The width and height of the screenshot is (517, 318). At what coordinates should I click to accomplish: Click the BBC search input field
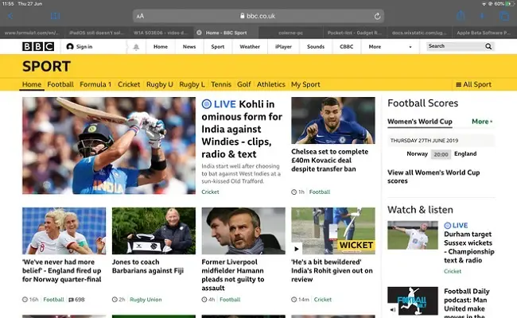click(x=454, y=47)
